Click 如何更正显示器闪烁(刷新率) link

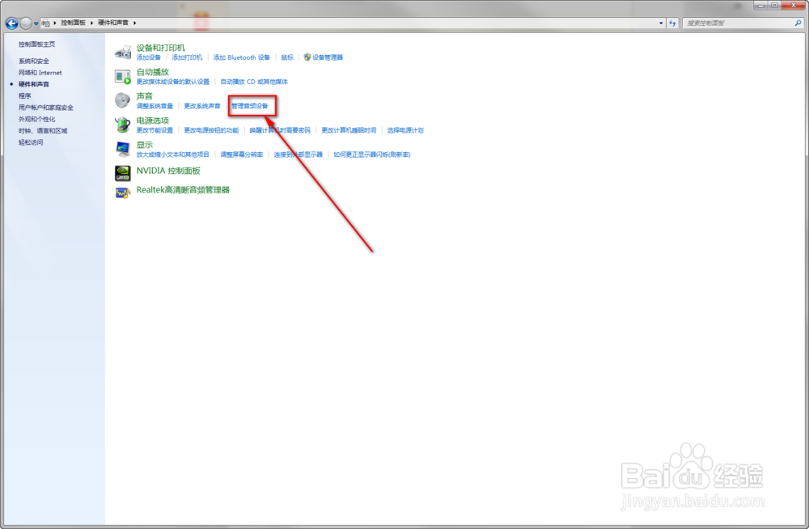coord(372,154)
